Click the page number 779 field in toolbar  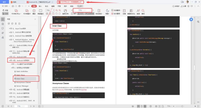coord(83,10)
